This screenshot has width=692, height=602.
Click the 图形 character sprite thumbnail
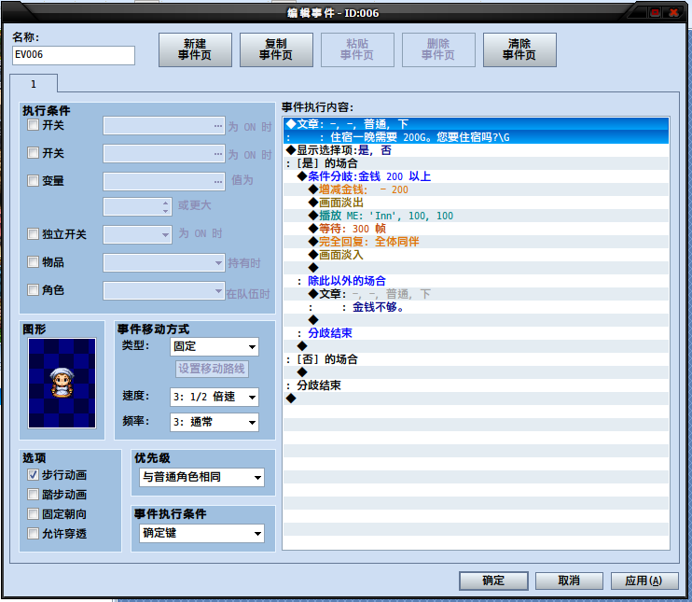coord(62,383)
